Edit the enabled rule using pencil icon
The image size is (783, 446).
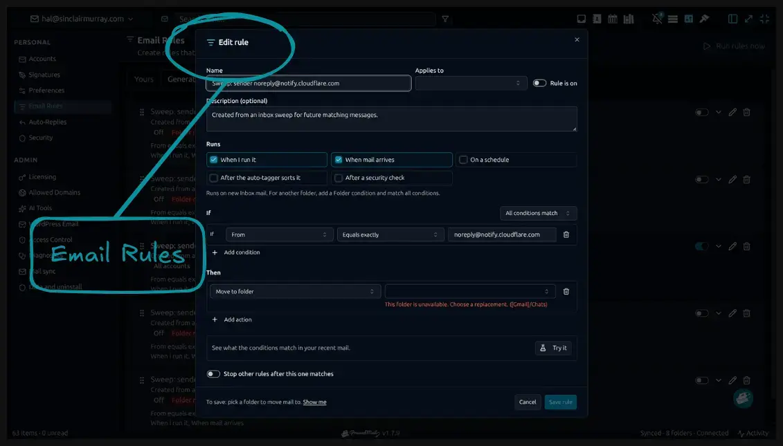tap(732, 246)
